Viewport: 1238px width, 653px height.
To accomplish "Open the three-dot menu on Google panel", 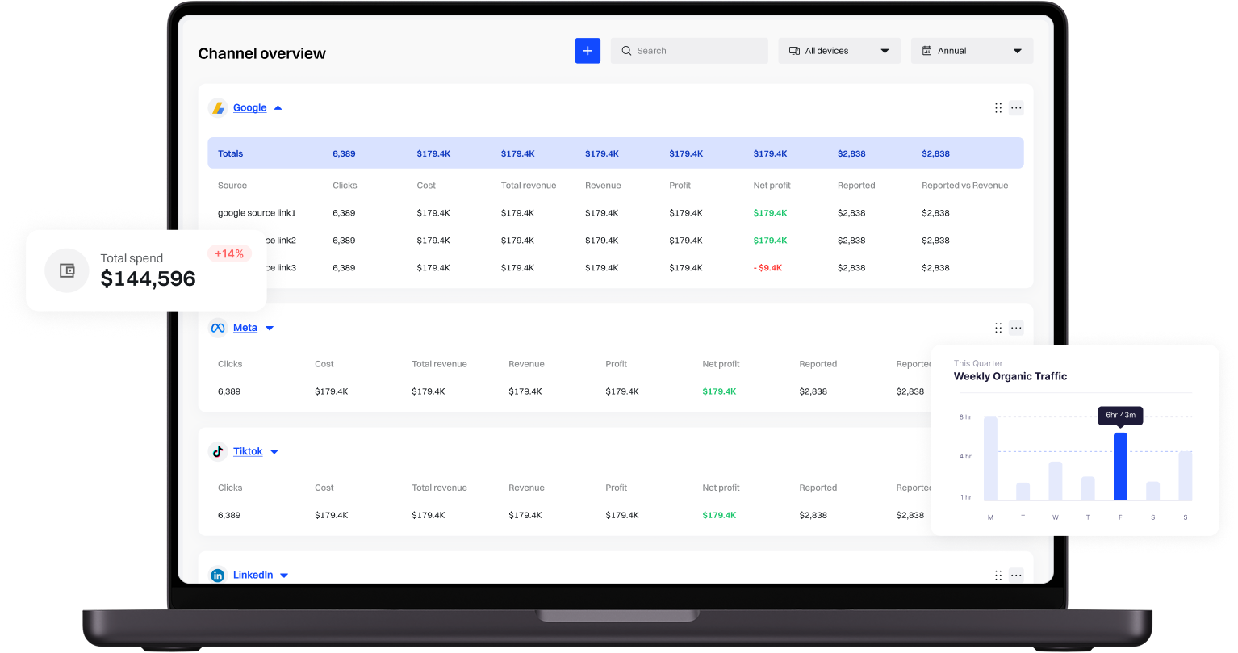I will pos(1016,108).
